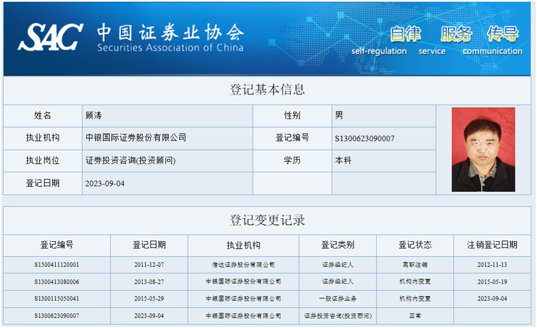Click the 登记基本信息 section heading
Image resolution: width=537 pixels, height=328 pixels.
267,89
